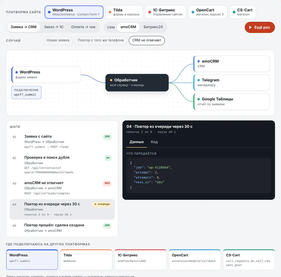Switch to the Код tab
Image resolution: width=281 pixels, height=277 pixels.
154,142
